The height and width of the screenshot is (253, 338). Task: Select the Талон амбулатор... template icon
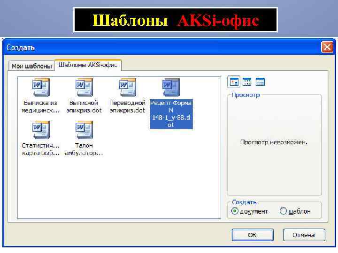pyautogui.click(x=84, y=130)
